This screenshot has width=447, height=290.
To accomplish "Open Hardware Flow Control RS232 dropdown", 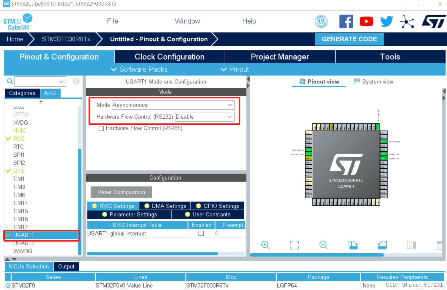I will click(x=205, y=117).
